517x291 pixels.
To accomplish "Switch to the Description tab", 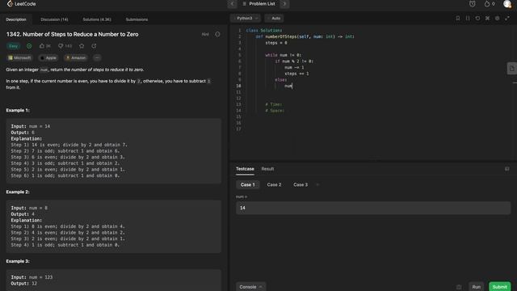I will click(x=16, y=19).
